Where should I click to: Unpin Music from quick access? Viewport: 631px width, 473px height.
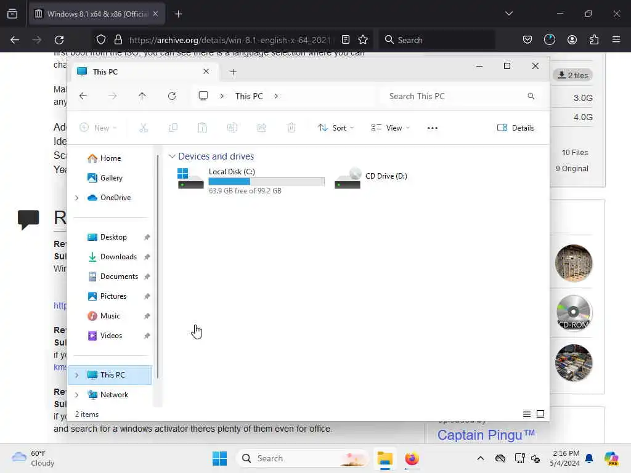coord(147,316)
